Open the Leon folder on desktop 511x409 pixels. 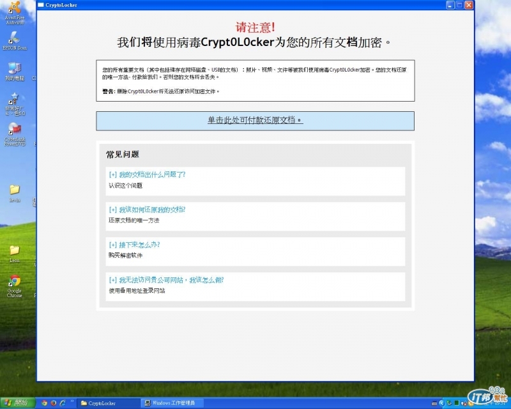tap(14, 254)
